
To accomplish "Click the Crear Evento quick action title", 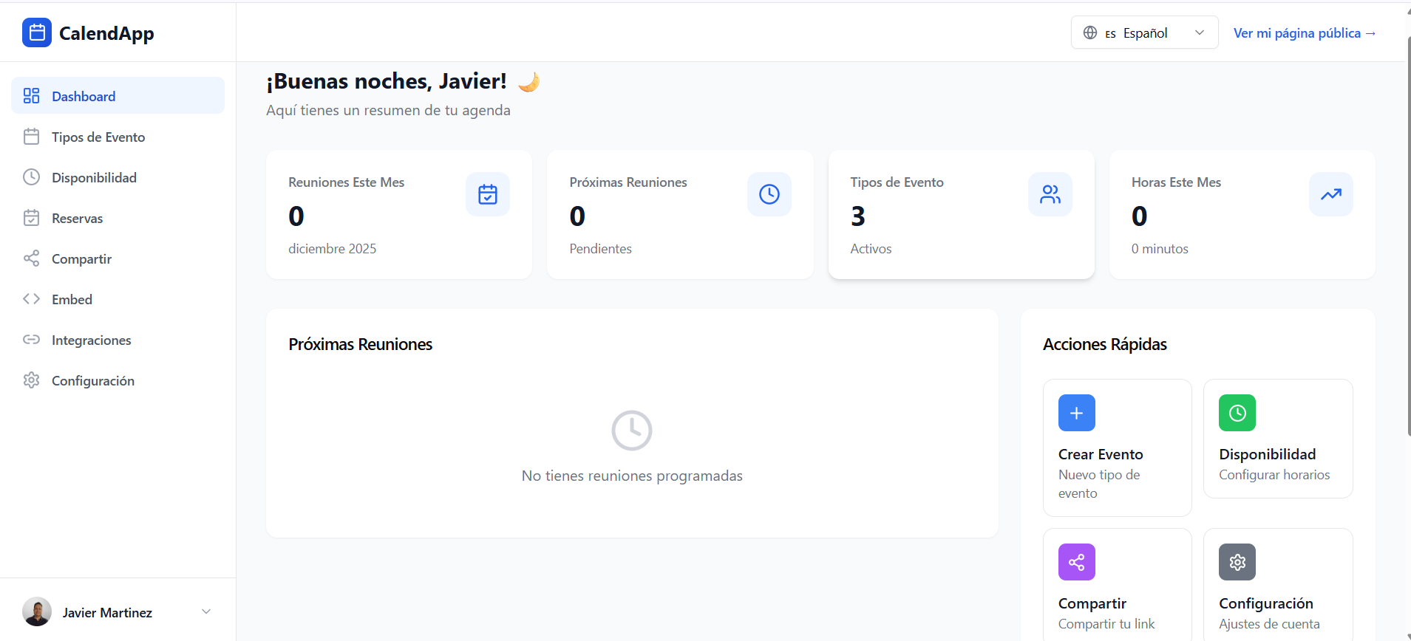I will click(1101, 454).
